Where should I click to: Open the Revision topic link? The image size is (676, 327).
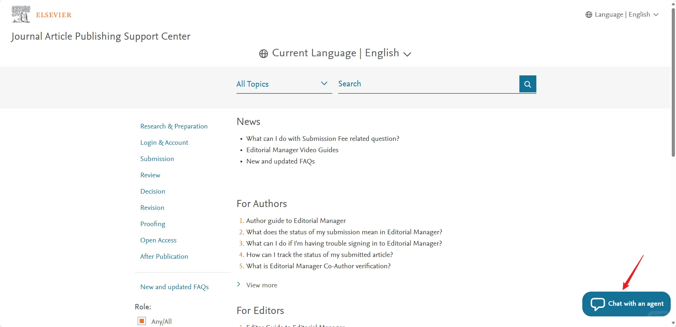pyautogui.click(x=152, y=207)
